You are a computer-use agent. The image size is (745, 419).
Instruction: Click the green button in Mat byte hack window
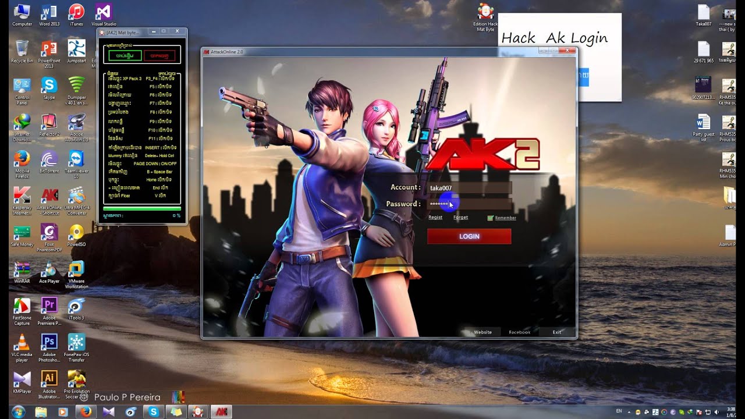[125, 56]
